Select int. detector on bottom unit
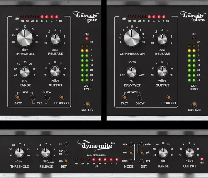This screenshot has height=178, width=208. 67,144
